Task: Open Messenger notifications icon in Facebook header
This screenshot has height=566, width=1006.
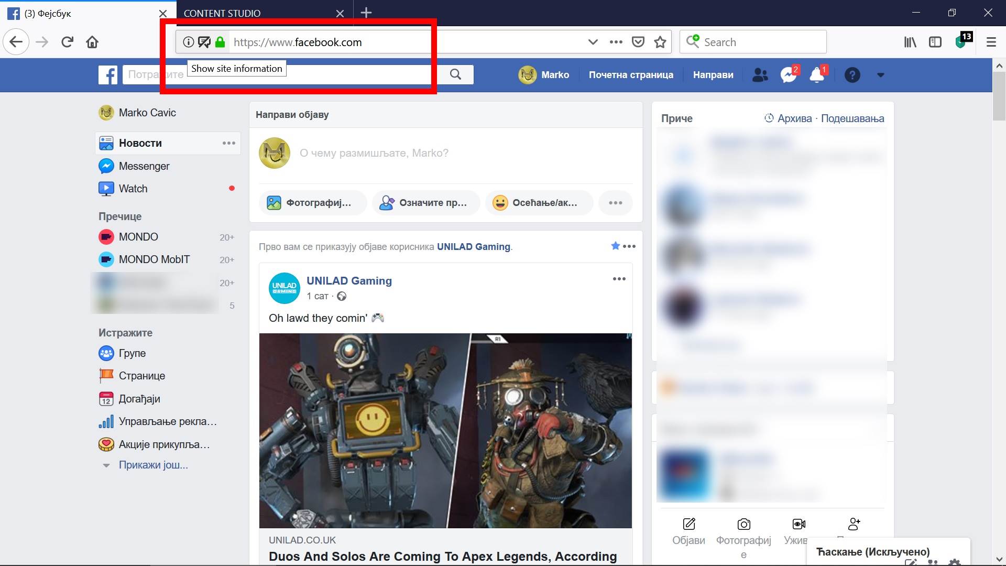Action: (x=788, y=75)
